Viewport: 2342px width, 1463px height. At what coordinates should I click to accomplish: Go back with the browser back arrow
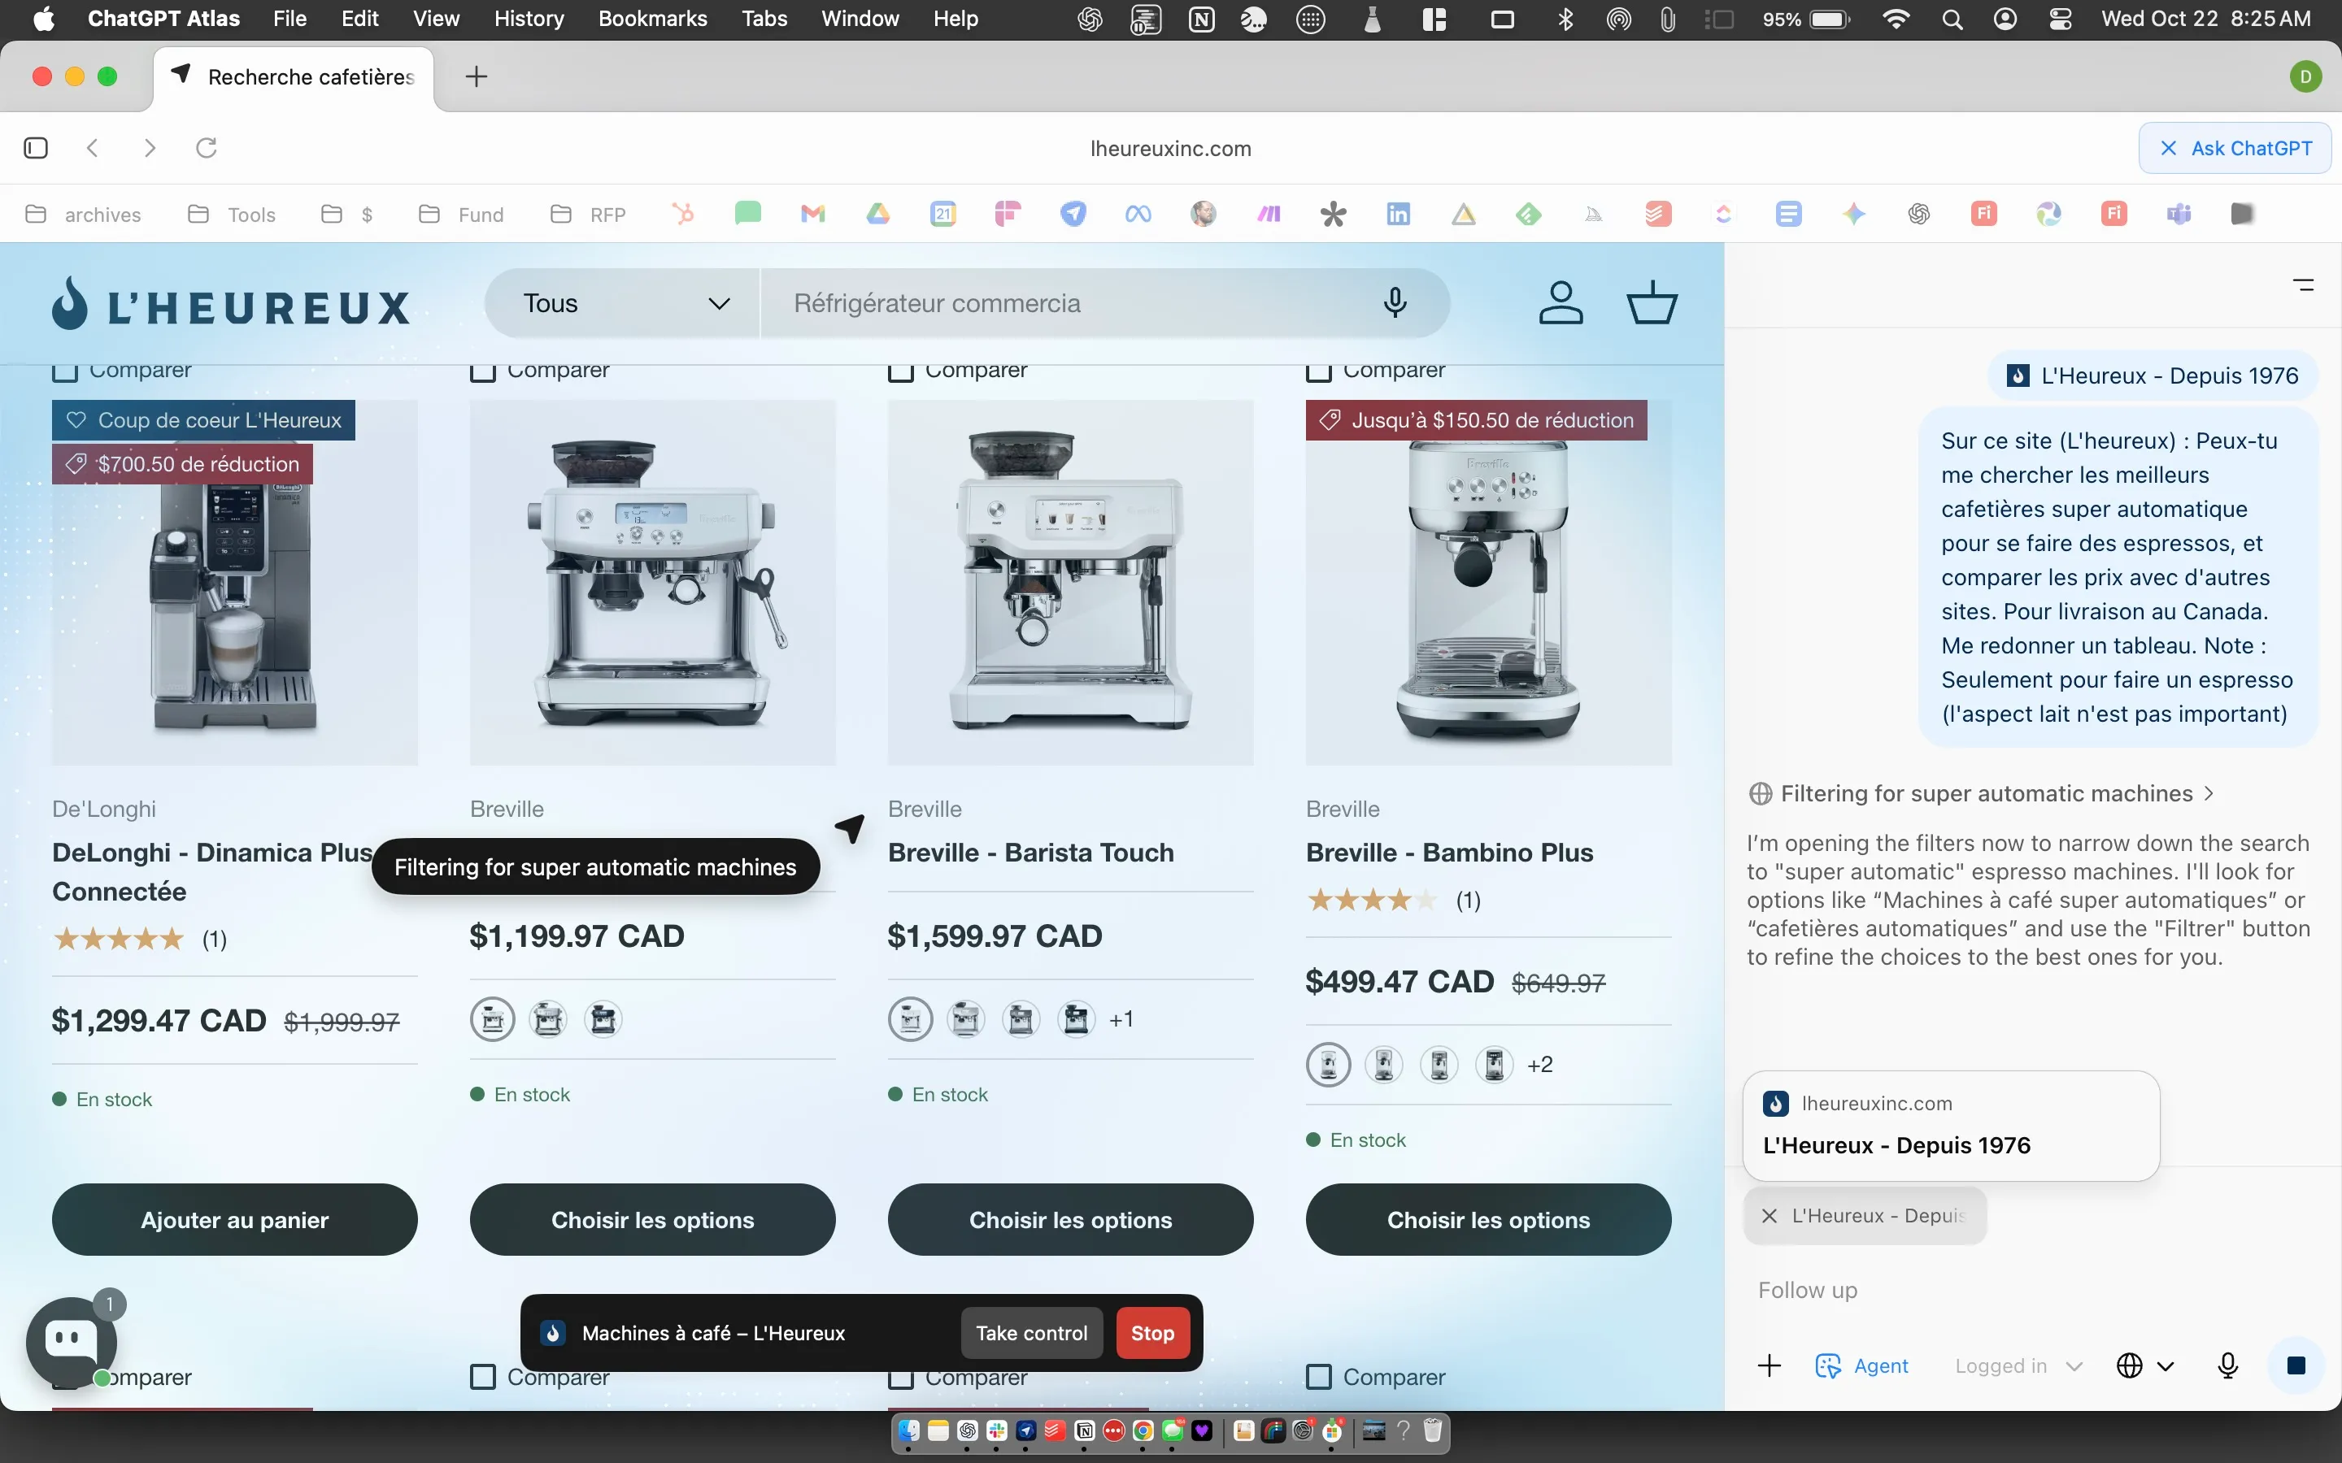click(x=93, y=148)
